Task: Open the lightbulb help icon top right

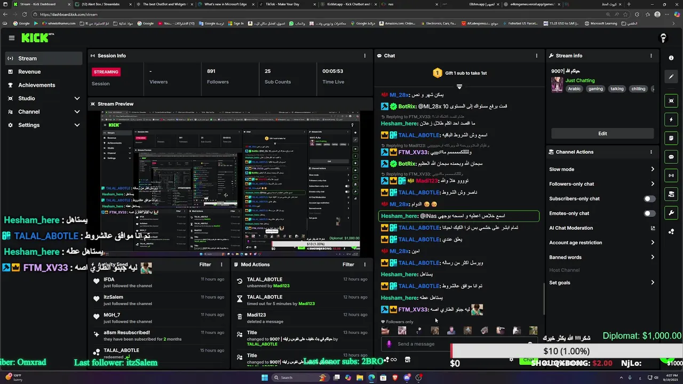Action: pyautogui.click(x=663, y=38)
